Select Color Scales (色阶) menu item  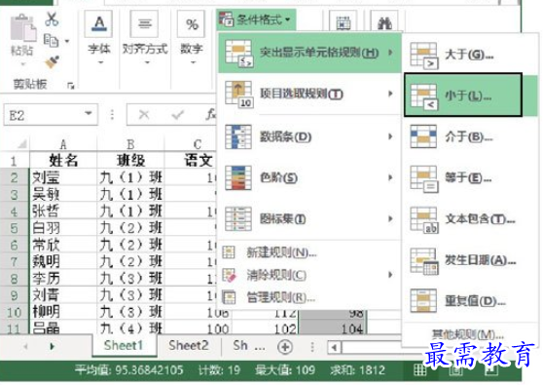coord(310,177)
